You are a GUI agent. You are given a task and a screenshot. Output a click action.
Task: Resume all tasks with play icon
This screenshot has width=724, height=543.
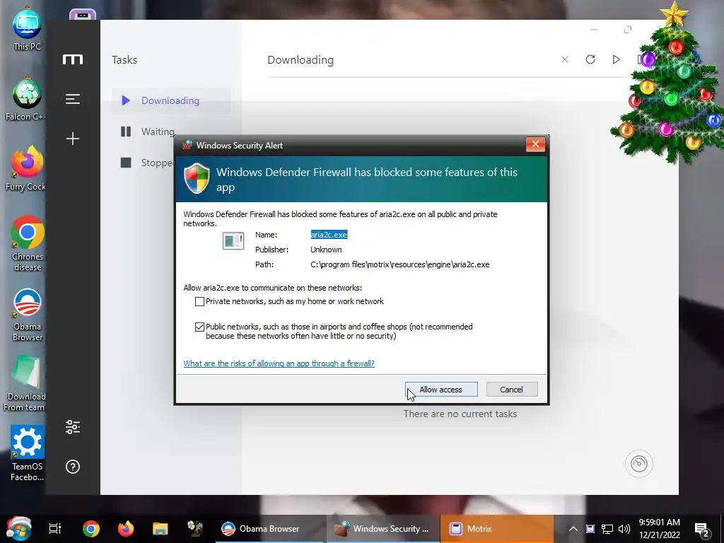(616, 59)
